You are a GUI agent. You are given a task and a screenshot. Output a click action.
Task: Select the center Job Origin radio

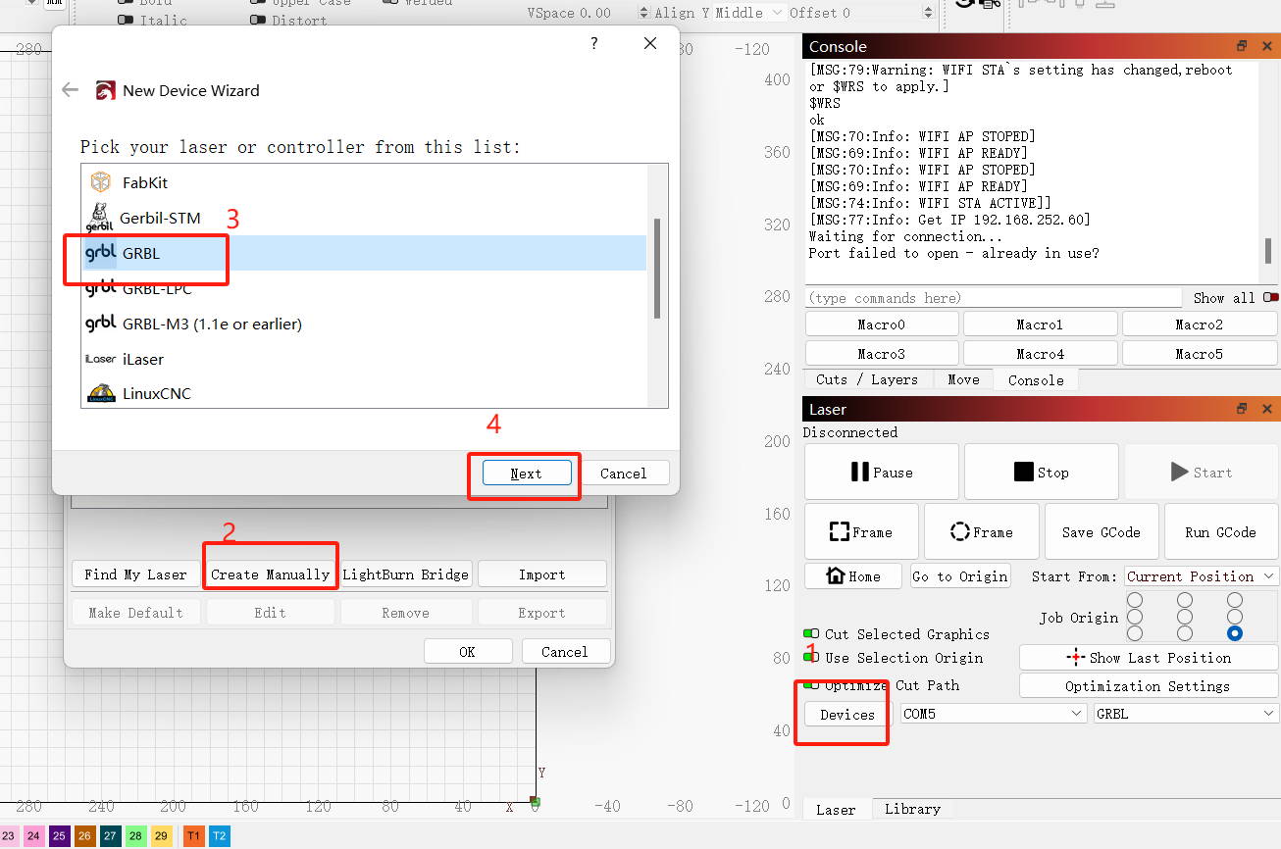click(1185, 617)
